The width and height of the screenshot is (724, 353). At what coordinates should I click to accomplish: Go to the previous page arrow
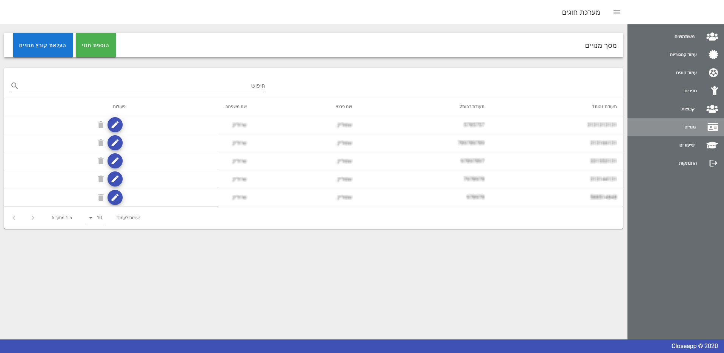click(33, 218)
